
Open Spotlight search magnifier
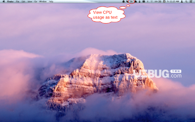pos(186,2)
